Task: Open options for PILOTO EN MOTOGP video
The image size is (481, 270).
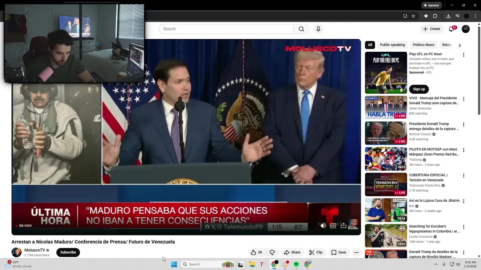Action: click(x=464, y=150)
